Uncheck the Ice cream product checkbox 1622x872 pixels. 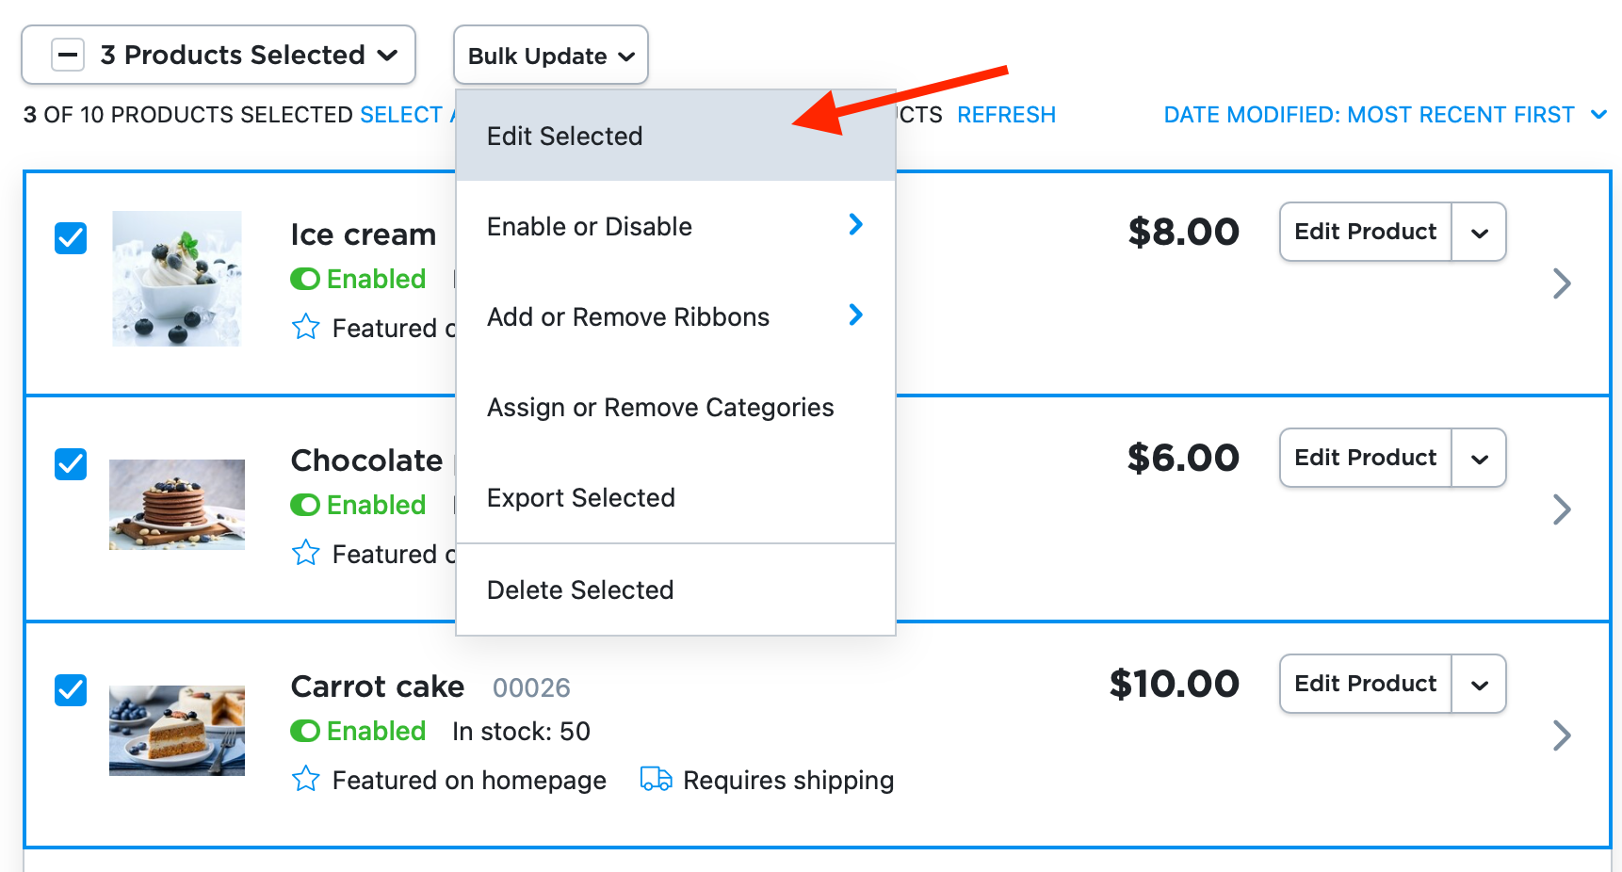[x=70, y=238]
